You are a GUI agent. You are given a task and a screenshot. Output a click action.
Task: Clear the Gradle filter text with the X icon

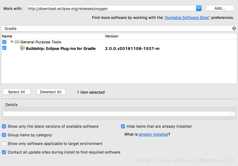point(234,28)
